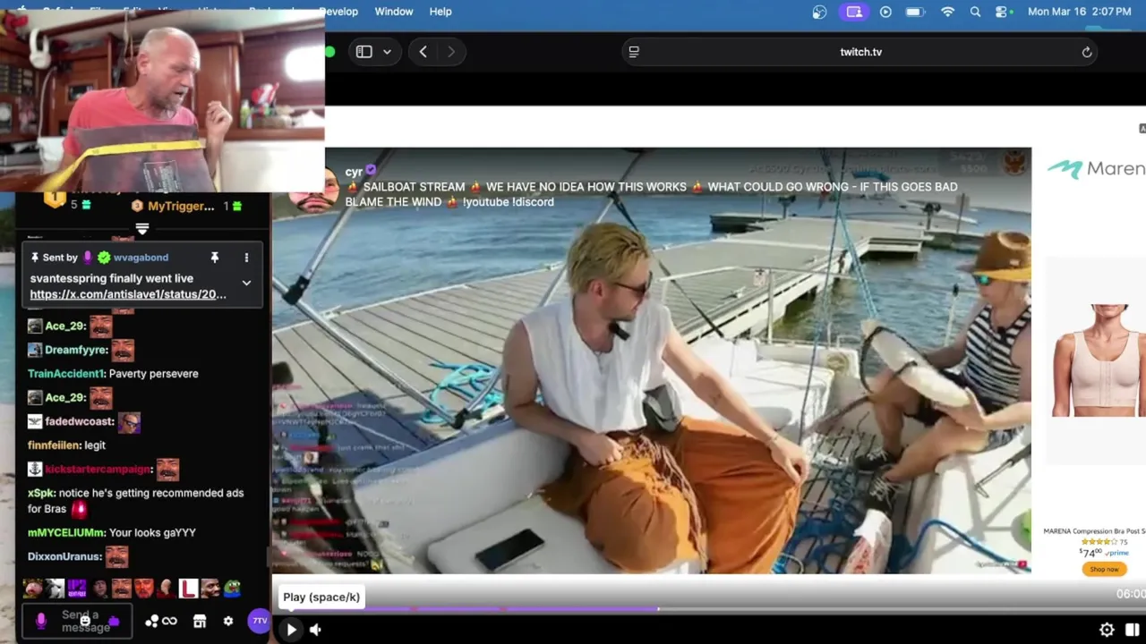
Task: Expand the sidebar tab group dropdown
Action: [387, 52]
